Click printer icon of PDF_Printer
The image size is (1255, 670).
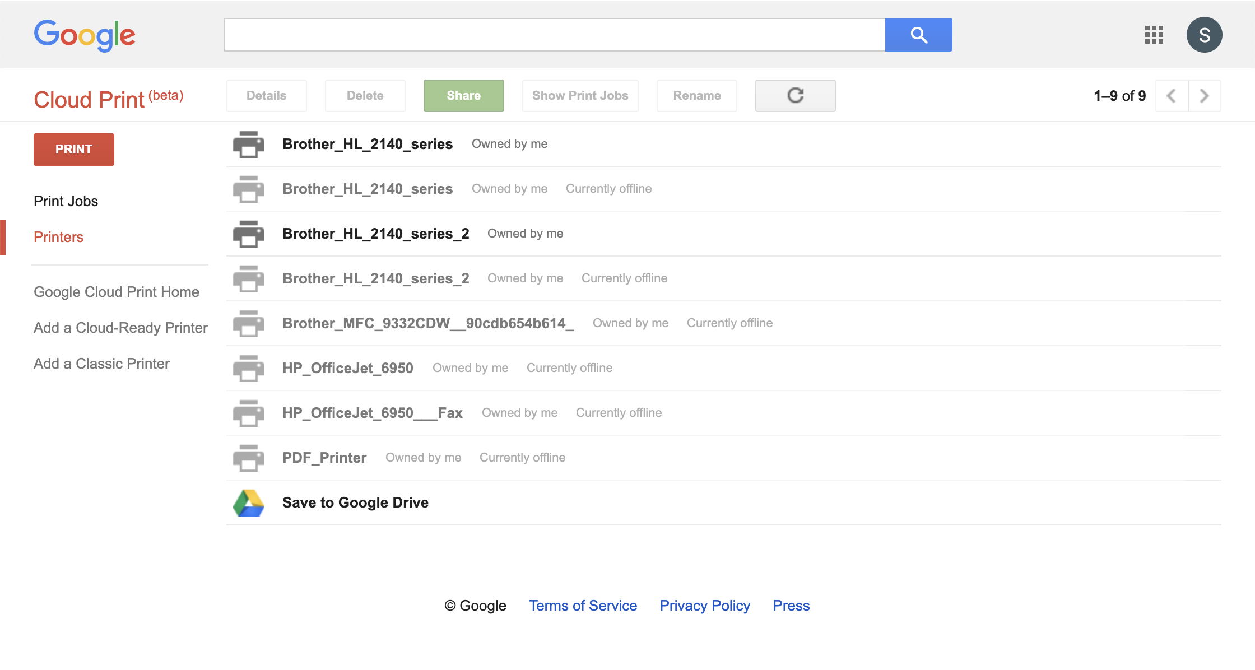coord(248,458)
